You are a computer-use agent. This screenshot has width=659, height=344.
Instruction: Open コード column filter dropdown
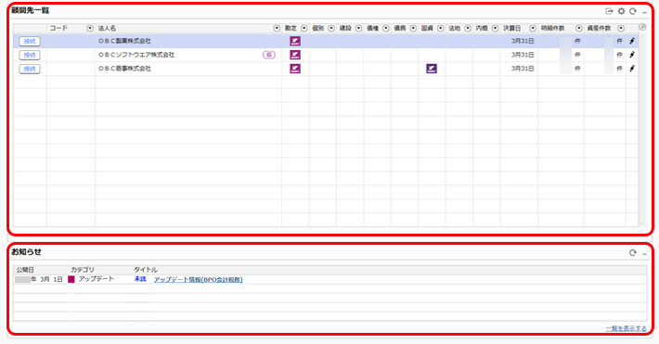click(89, 28)
